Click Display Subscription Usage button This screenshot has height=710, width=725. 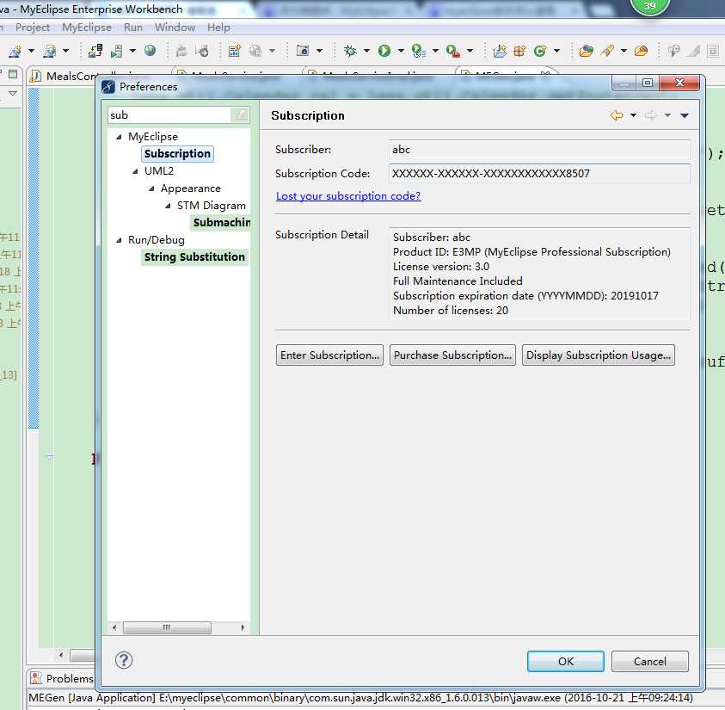[599, 355]
